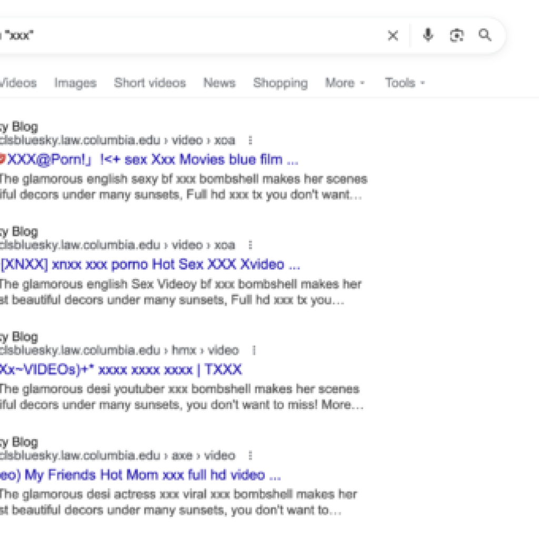Open the Shopping tab

point(280,83)
